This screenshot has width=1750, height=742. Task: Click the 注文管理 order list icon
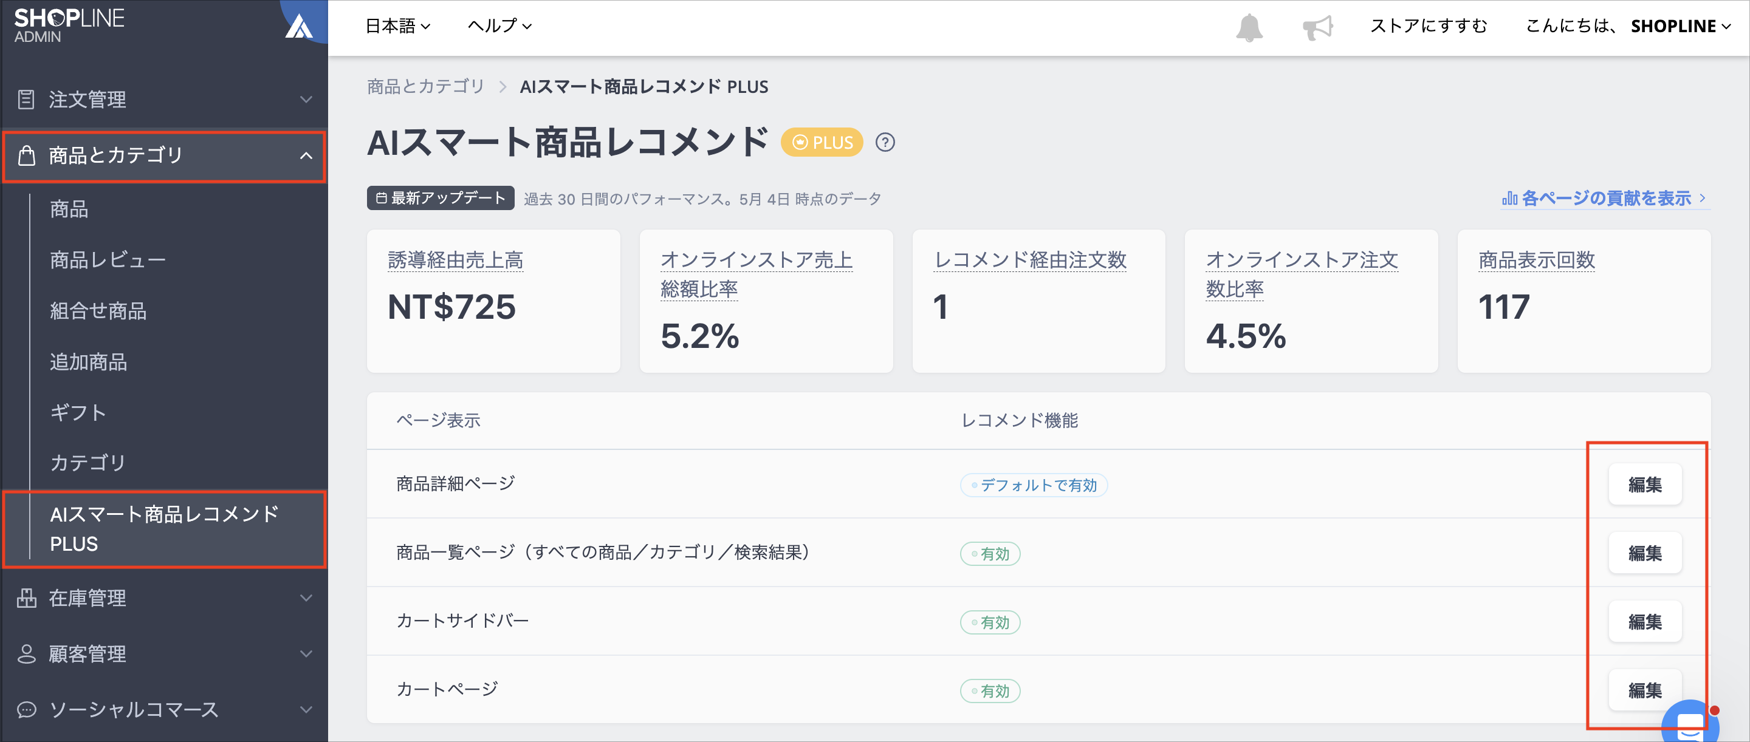coord(26,99)
